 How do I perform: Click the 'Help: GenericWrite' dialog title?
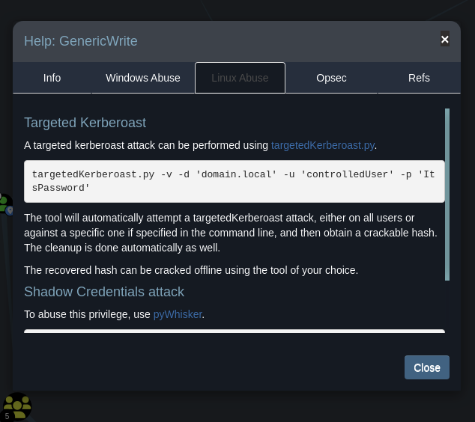(81, 41)
